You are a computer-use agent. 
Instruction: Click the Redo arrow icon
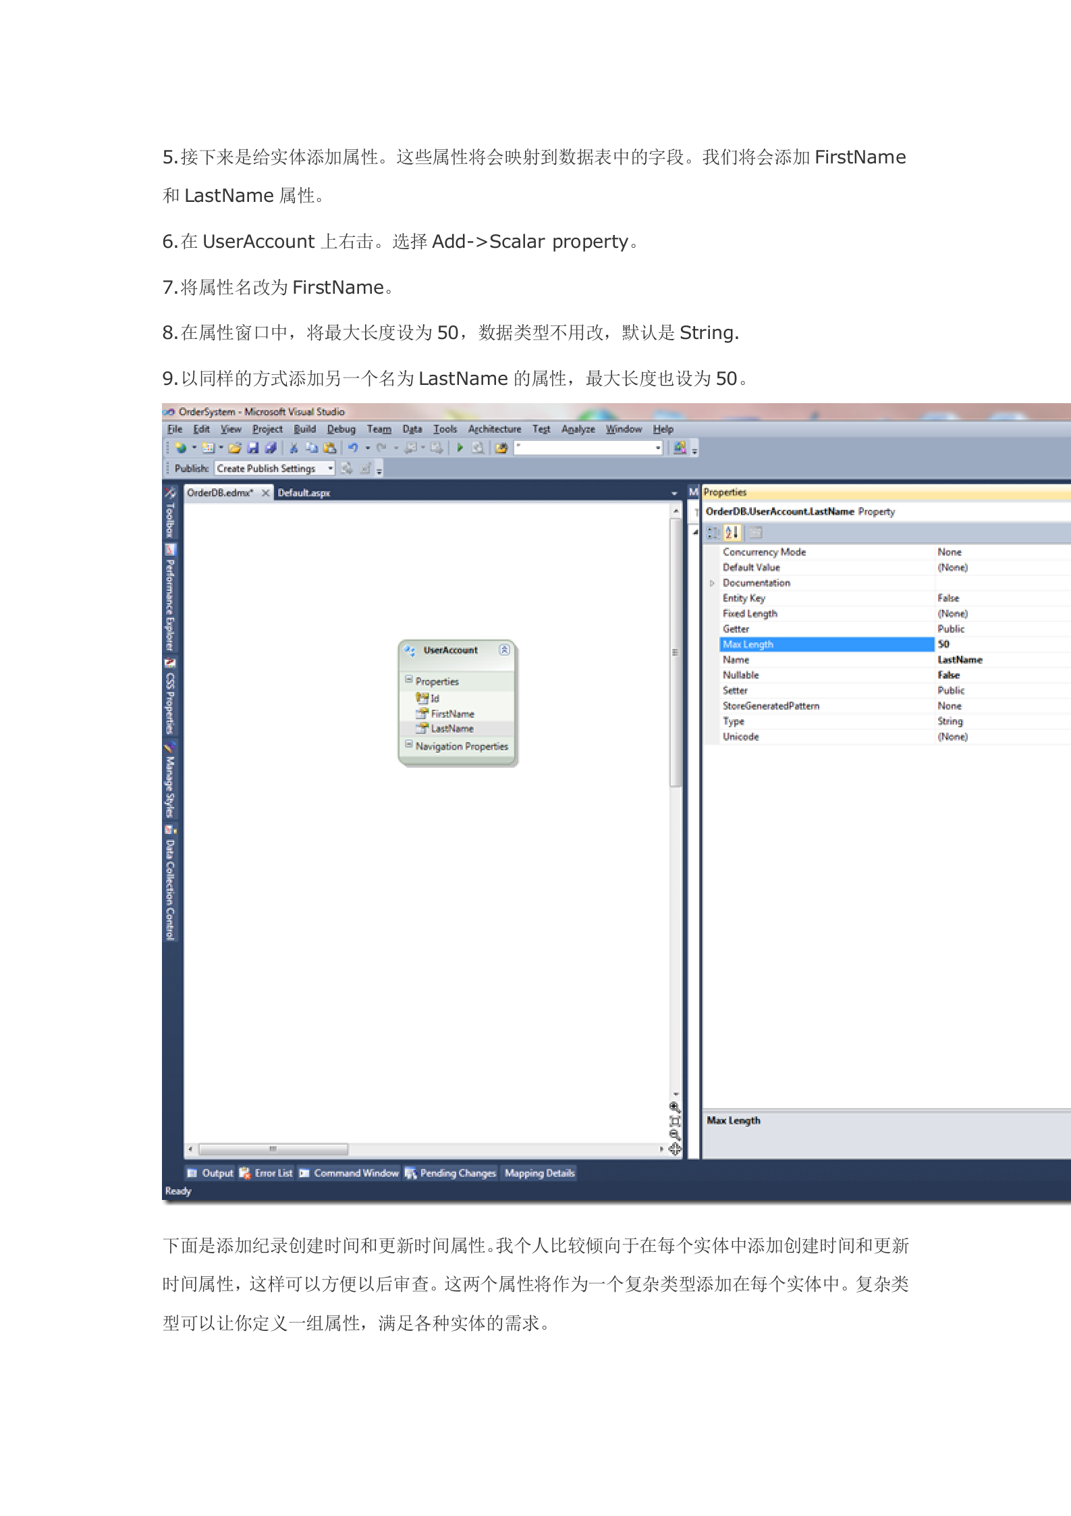point(381,448)
